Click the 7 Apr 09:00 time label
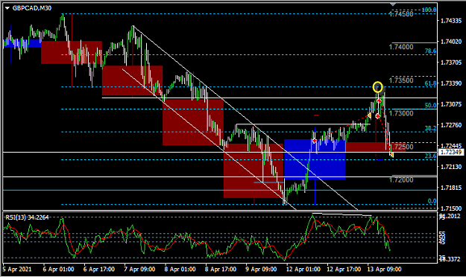Viewport: 466px width, 277px height. point(139,270)
